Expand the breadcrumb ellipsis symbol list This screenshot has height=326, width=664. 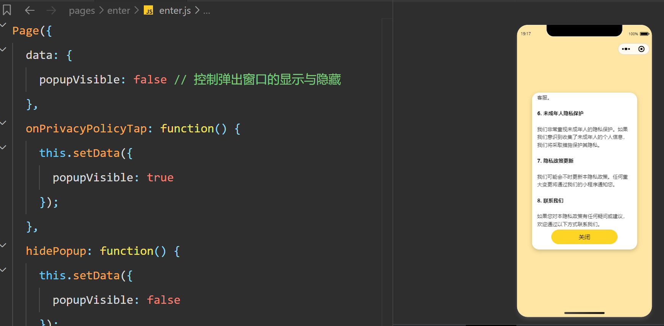pyautogui.click(x=207, y=11)
